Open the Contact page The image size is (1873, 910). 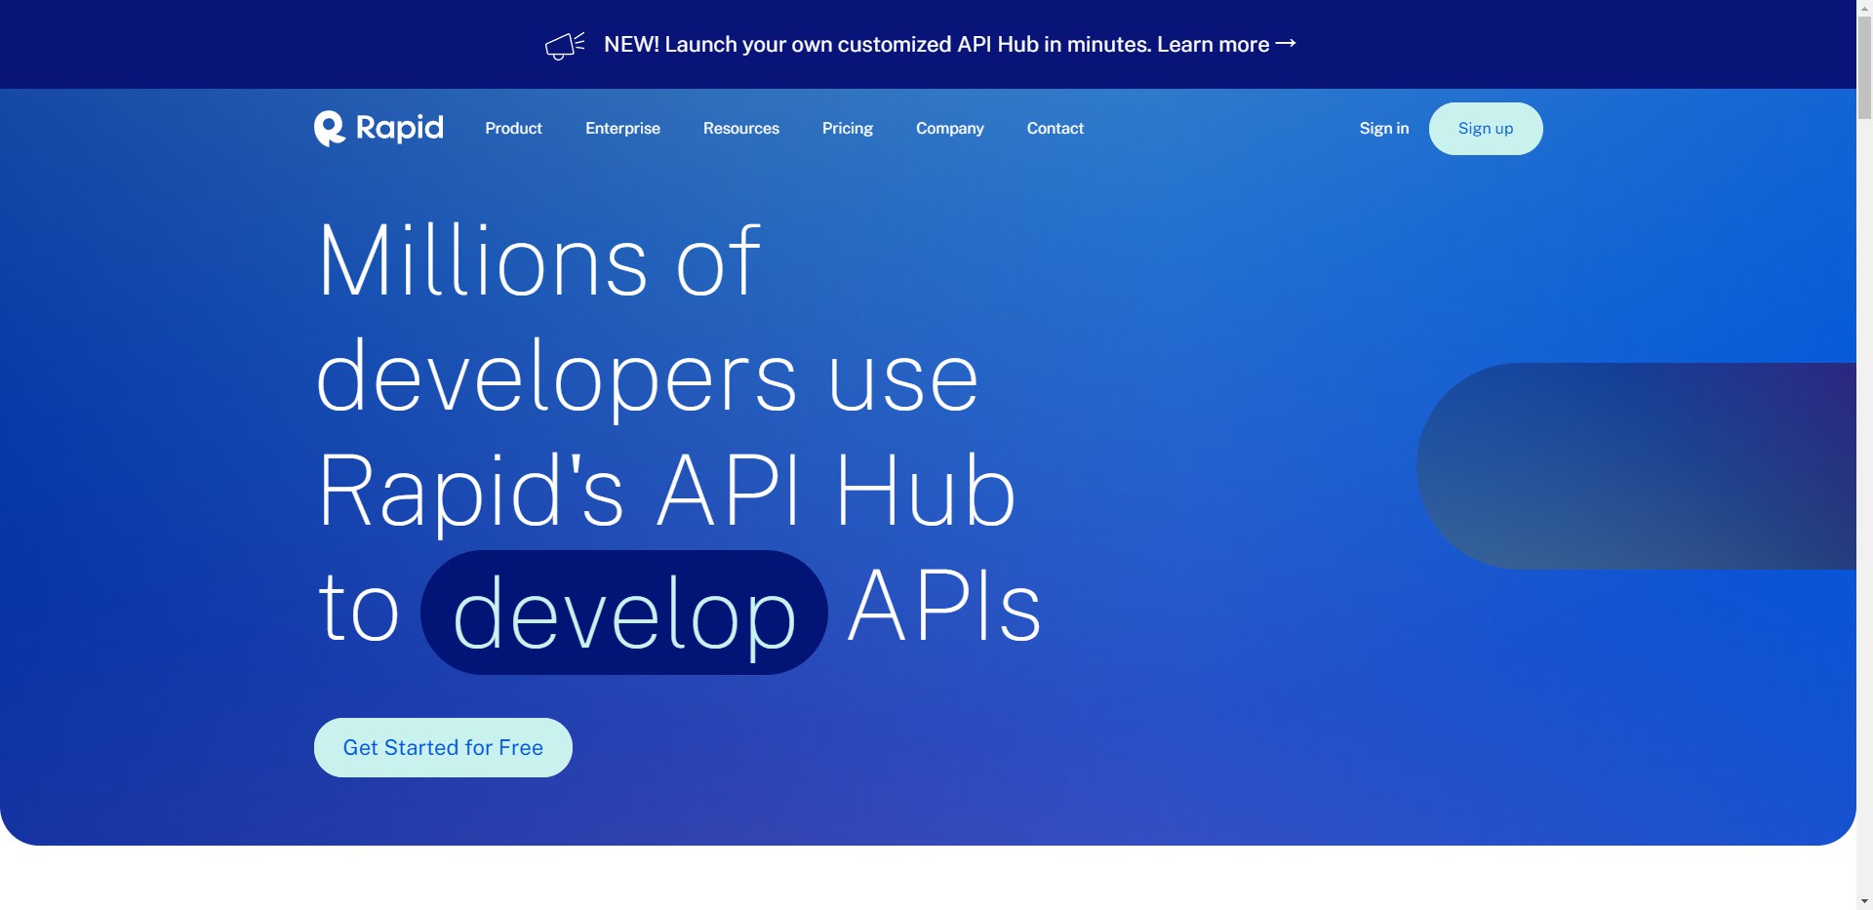1055,128
